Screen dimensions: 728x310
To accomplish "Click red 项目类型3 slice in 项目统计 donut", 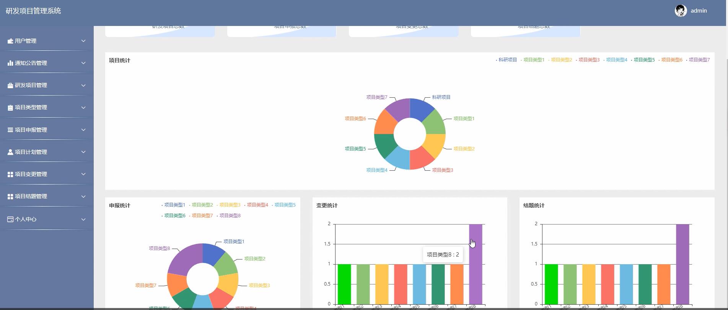I will coord(420,158).
